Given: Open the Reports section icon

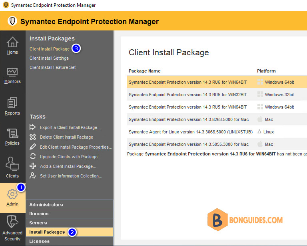Looking at the screenshot, I should [x=12, y=103].
